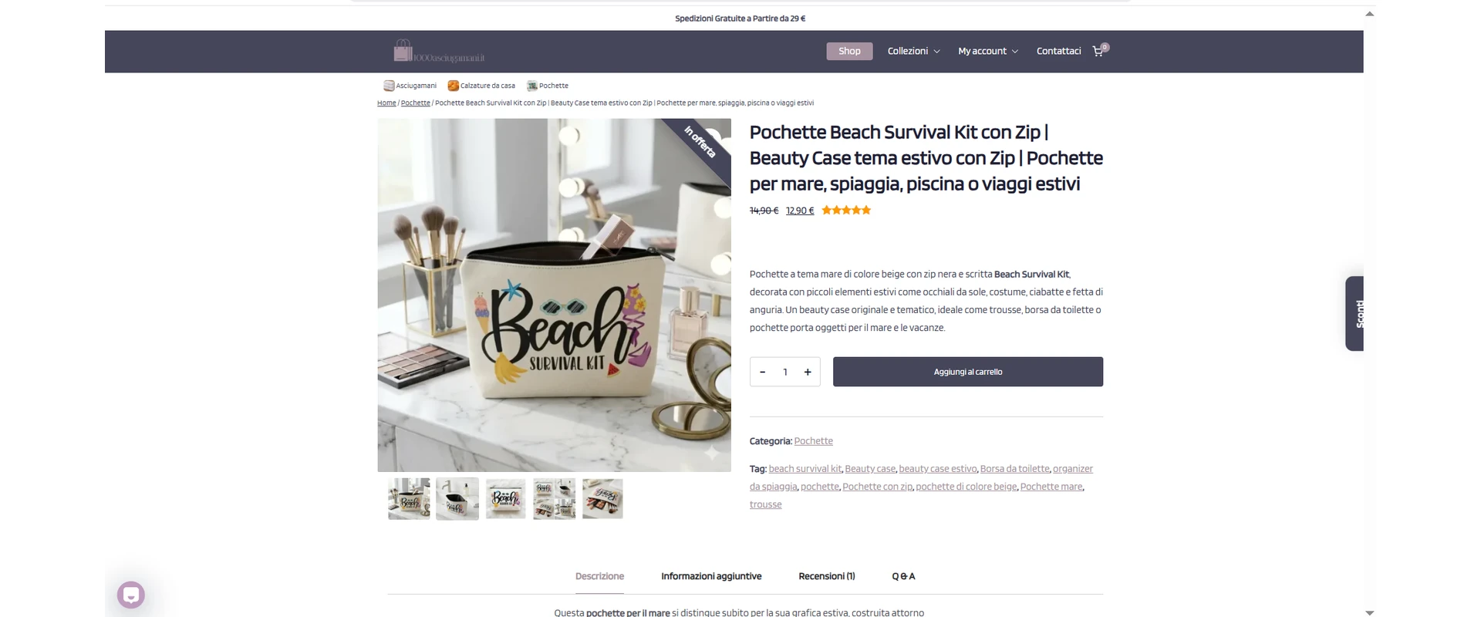This screenshot has height=617, width=1481.
Task: Click the quantity input field
Action: (785, 372)
